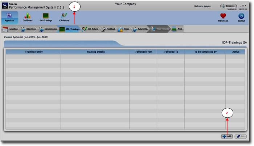Go to the Close step tab
This screenshot has height=146, width=254.
[x=124, y=29]
